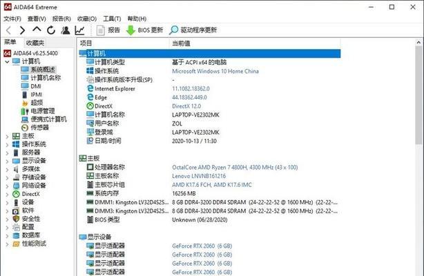The width and height of the screenshot is (424, 276).
Task: Click the 配置 icon in the tree
Action: pyautogui.click(x=16, y=227)
